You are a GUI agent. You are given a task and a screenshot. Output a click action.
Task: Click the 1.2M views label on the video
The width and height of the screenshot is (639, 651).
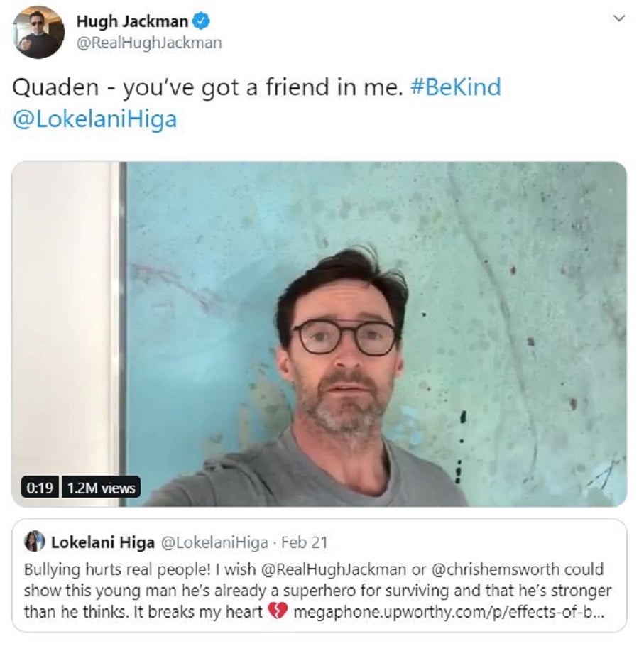click(x=102, y=488)
